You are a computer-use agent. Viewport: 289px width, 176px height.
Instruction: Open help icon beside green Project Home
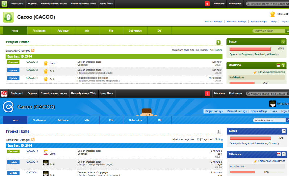[x=218, y=42]
